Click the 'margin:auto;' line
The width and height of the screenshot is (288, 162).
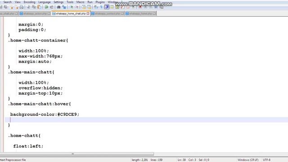pyautogui.click(x=35, y=62)
